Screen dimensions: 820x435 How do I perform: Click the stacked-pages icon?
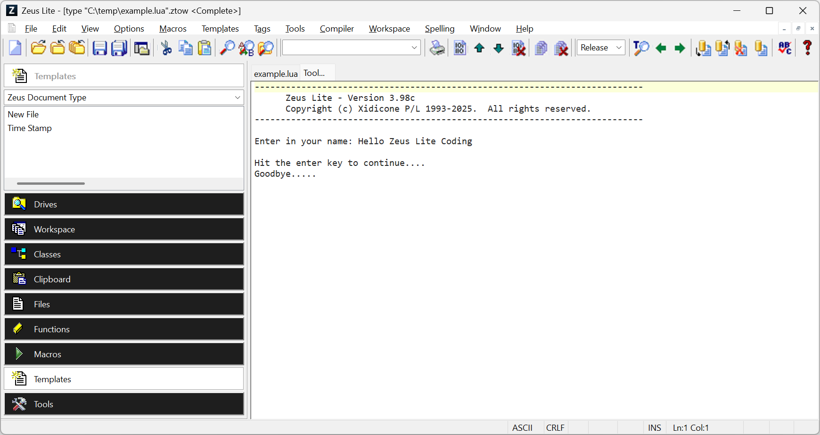(x=541, y=48)
